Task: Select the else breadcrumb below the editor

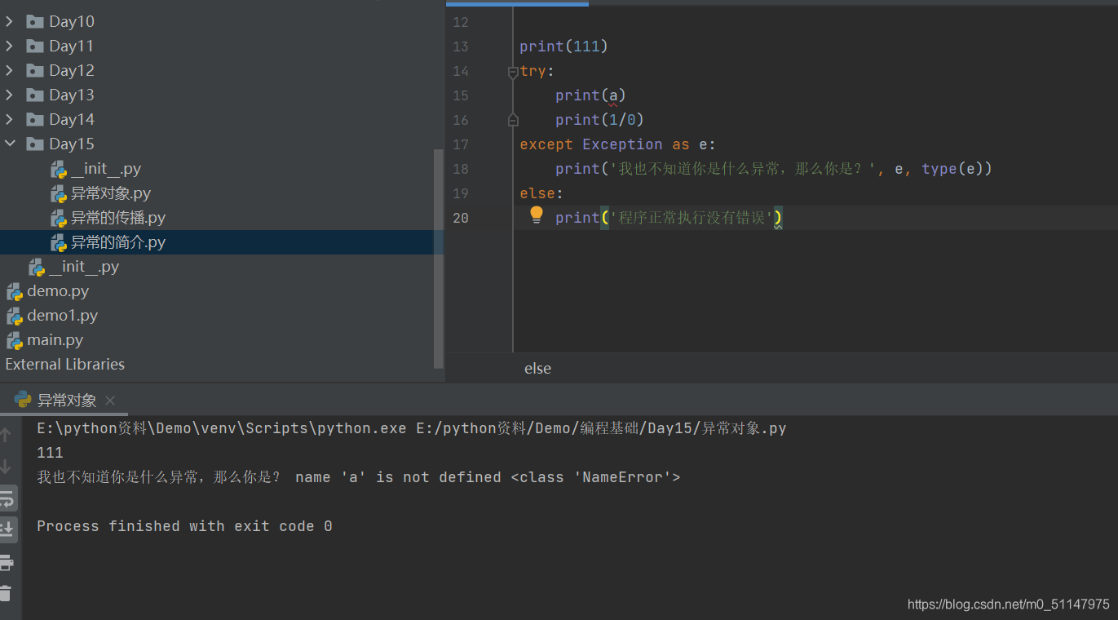Action: (x=537, y=369)
